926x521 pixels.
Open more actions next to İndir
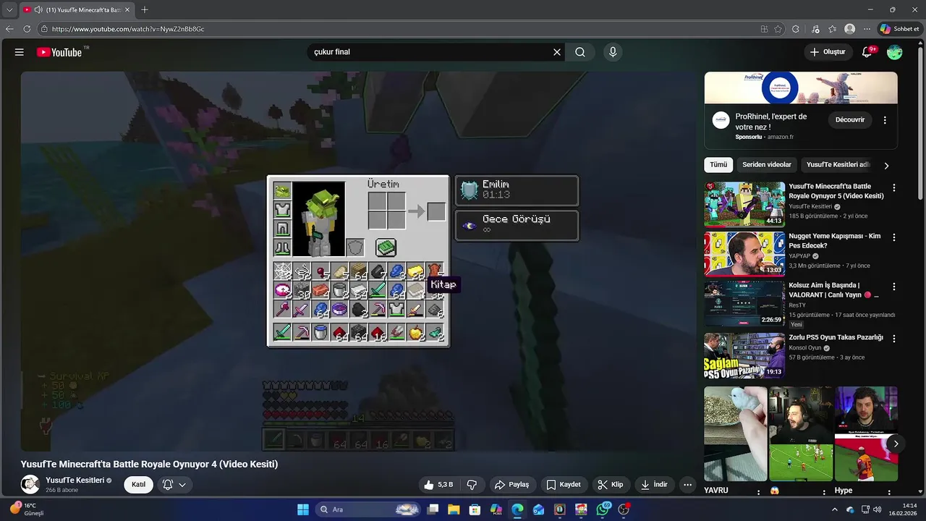coord(688,485)
